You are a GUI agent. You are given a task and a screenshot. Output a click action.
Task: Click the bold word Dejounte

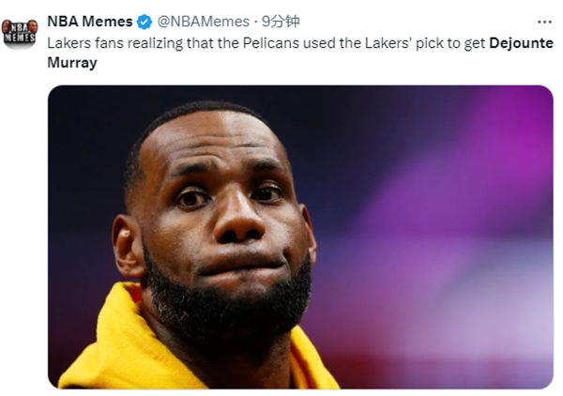[522, 44]
